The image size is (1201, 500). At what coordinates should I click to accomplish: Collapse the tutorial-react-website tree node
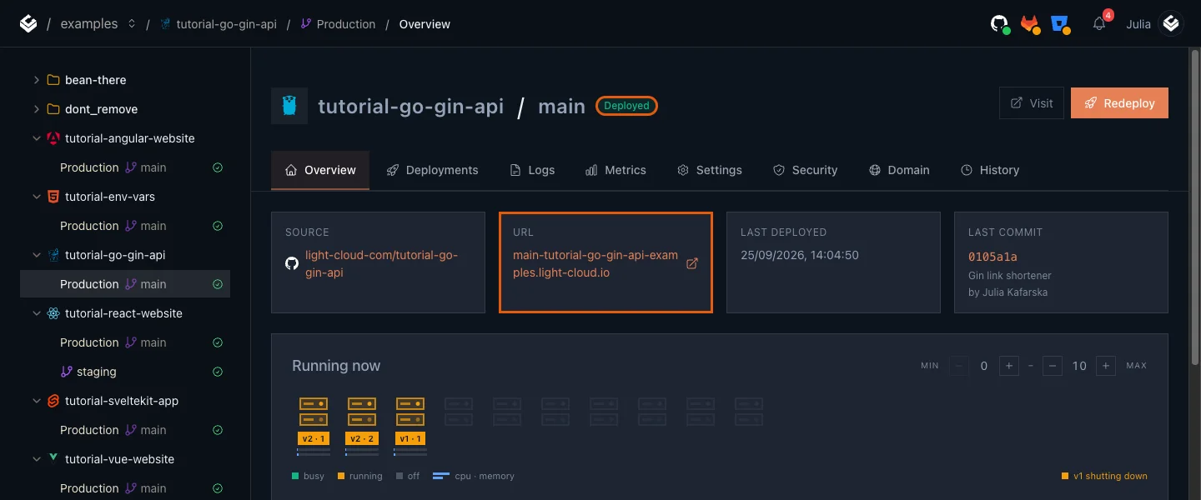36,313
